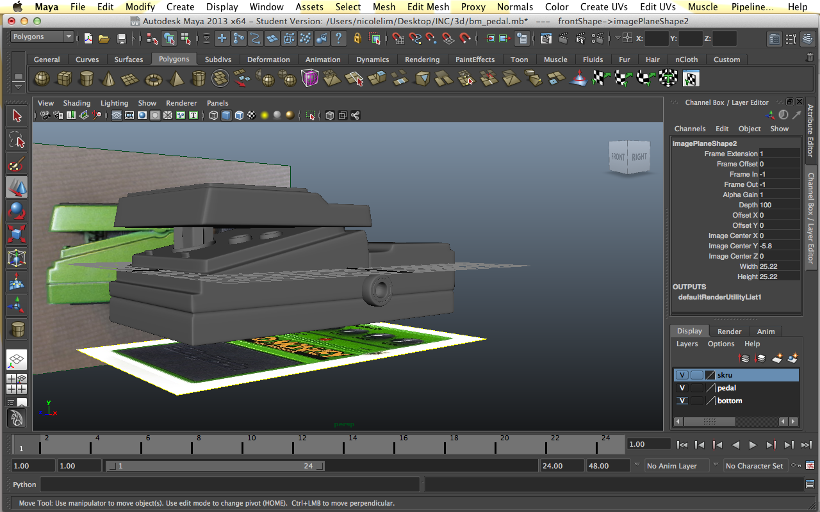820x512 pixels.
Task: Create a polygon cone from the shelf
Action: (109, 79)
